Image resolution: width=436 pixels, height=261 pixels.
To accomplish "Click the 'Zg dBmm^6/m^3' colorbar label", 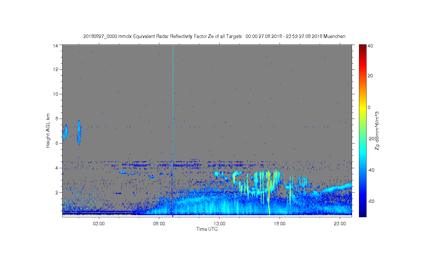I will 377,130.
